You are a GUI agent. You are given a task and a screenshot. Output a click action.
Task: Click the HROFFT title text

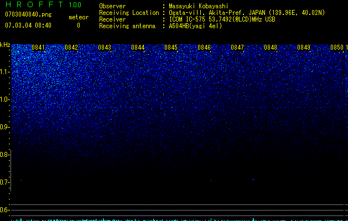click(x=34, y=4)
